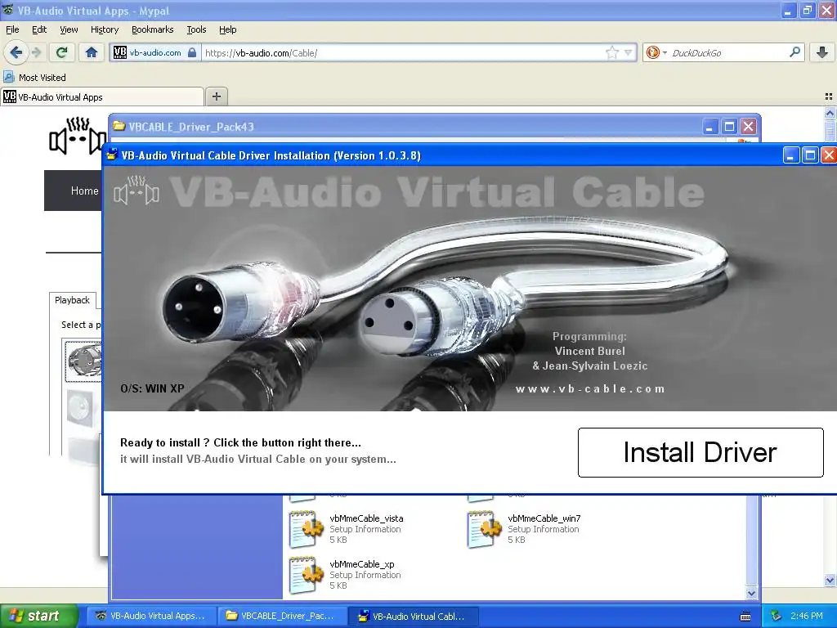
Task: Click the VB-Audio logo on webpage
Action: point(78,136)
